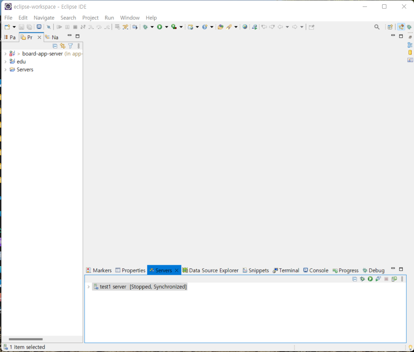Image resolution: width=414 pixels, height=352 pixels.
Task: Click the Save icon in the toolbar
Action: (22, 27)
